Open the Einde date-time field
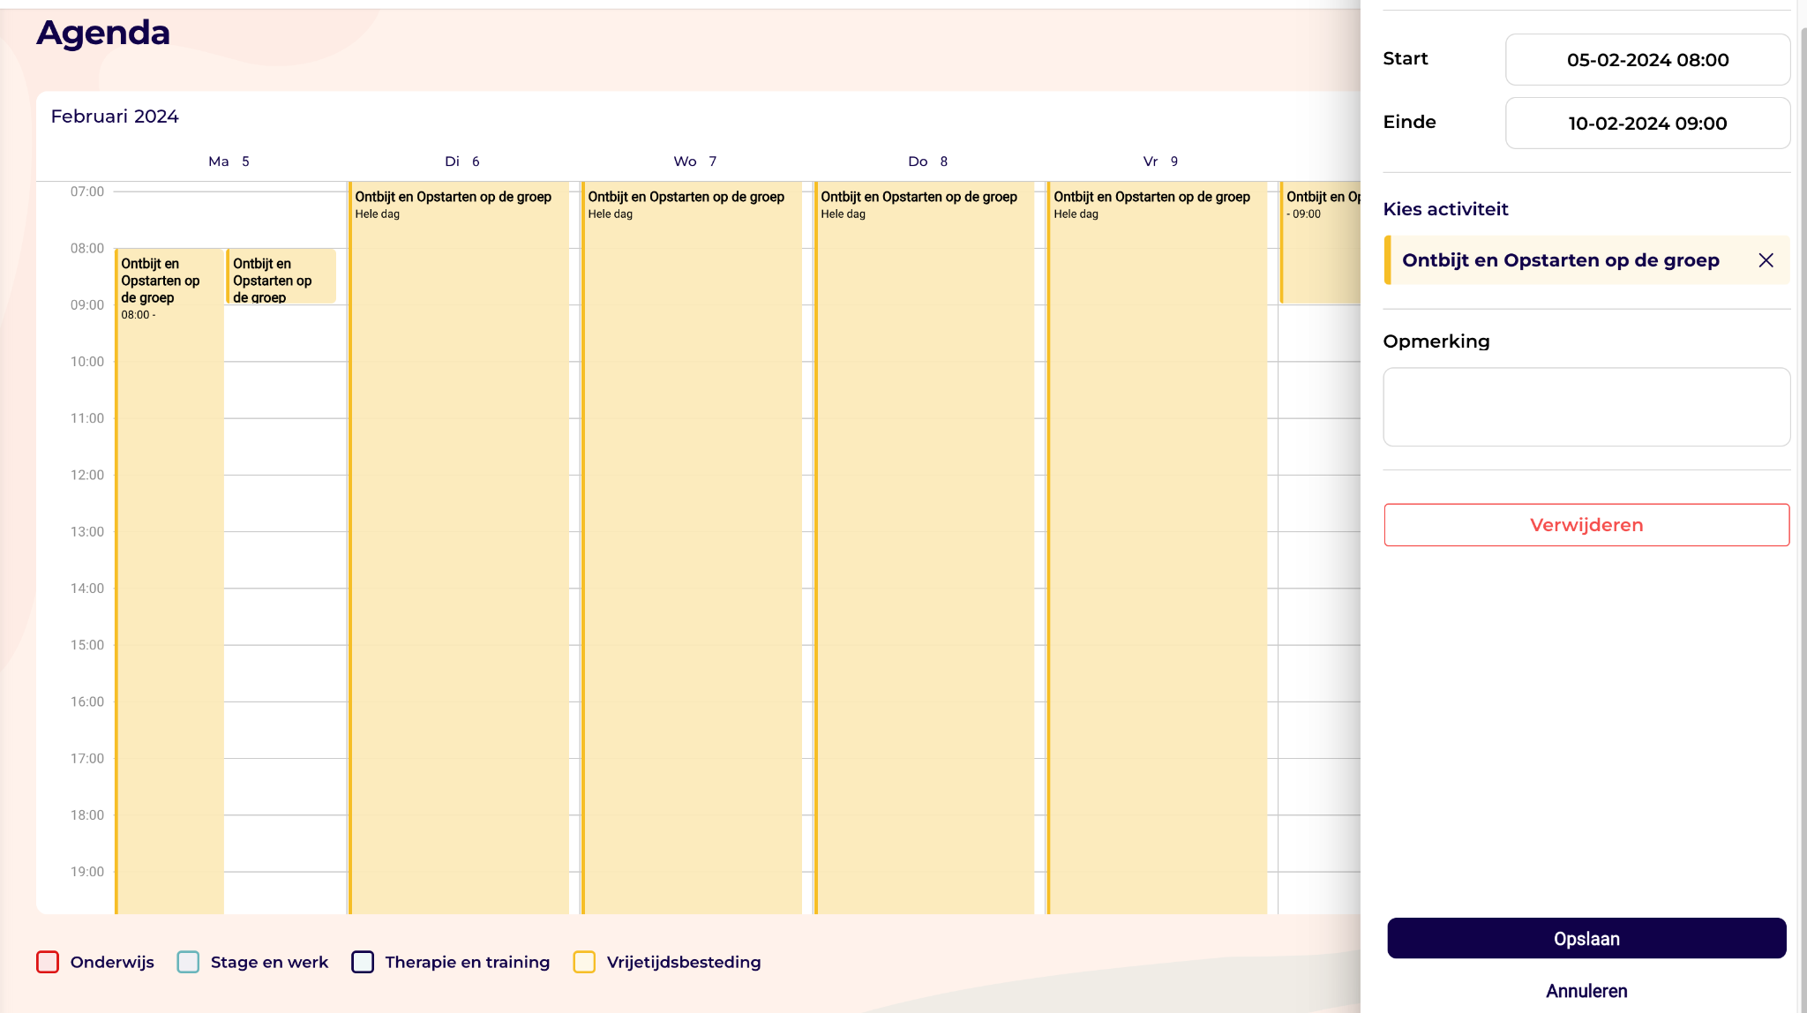The width and height of the screenshot is (1807, 1013). pyautogui.click(x=1647, y=124)
